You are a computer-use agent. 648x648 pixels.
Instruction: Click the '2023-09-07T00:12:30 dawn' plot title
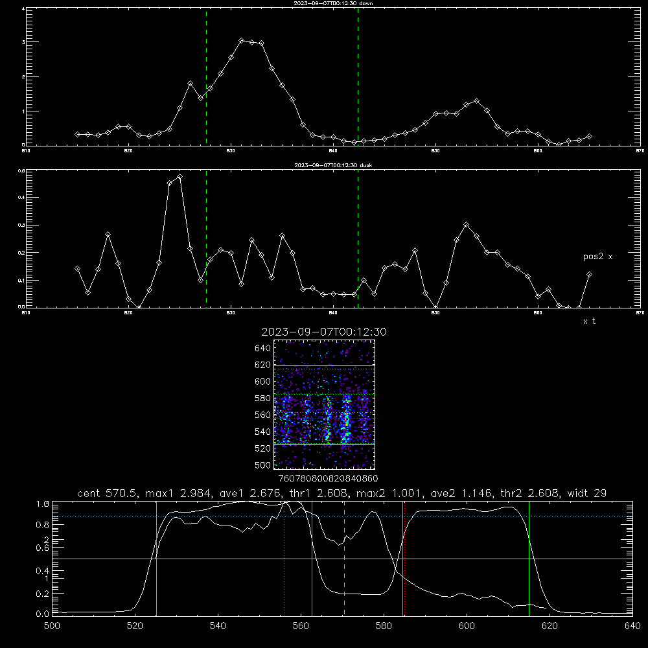[334, 3]
